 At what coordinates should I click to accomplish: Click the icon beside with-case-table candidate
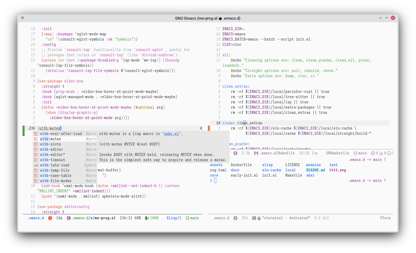pyautogui.click(x=36, y=176)
